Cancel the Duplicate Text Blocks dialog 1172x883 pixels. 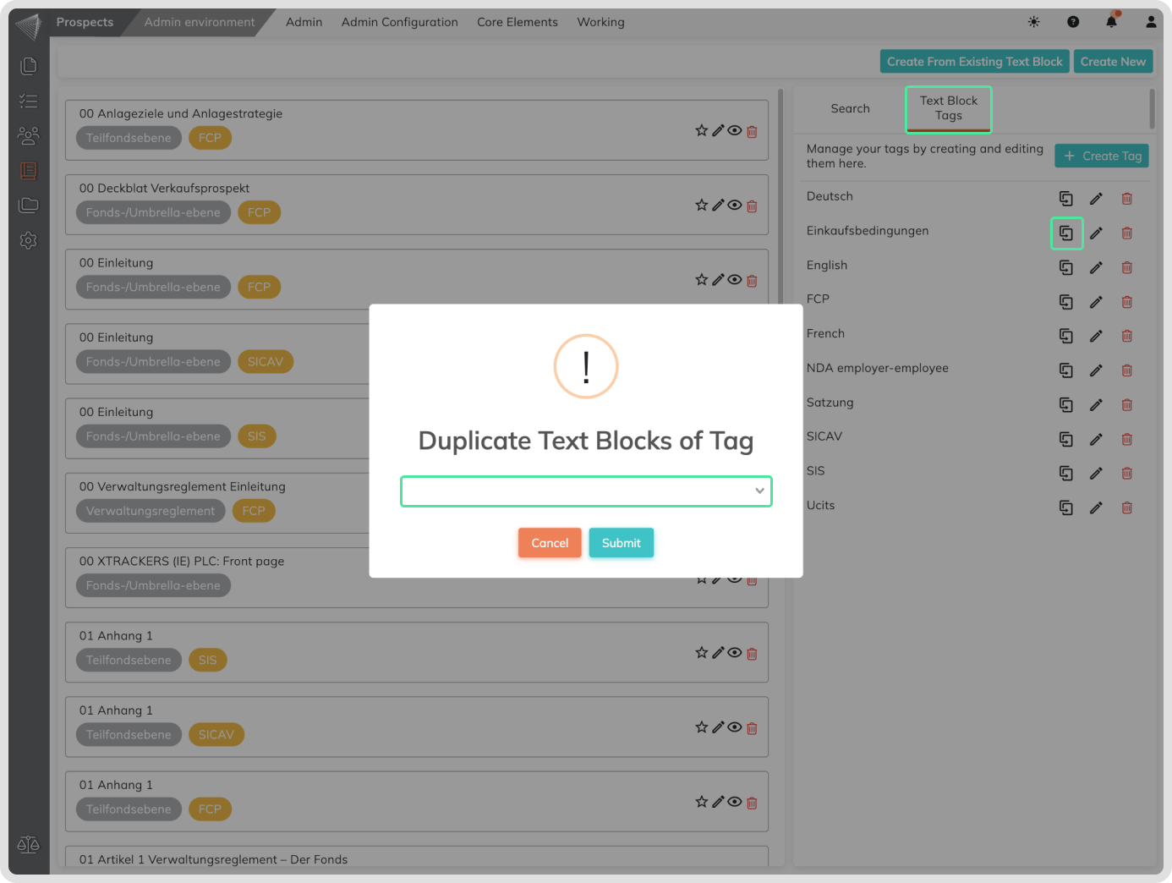point(550,543)
